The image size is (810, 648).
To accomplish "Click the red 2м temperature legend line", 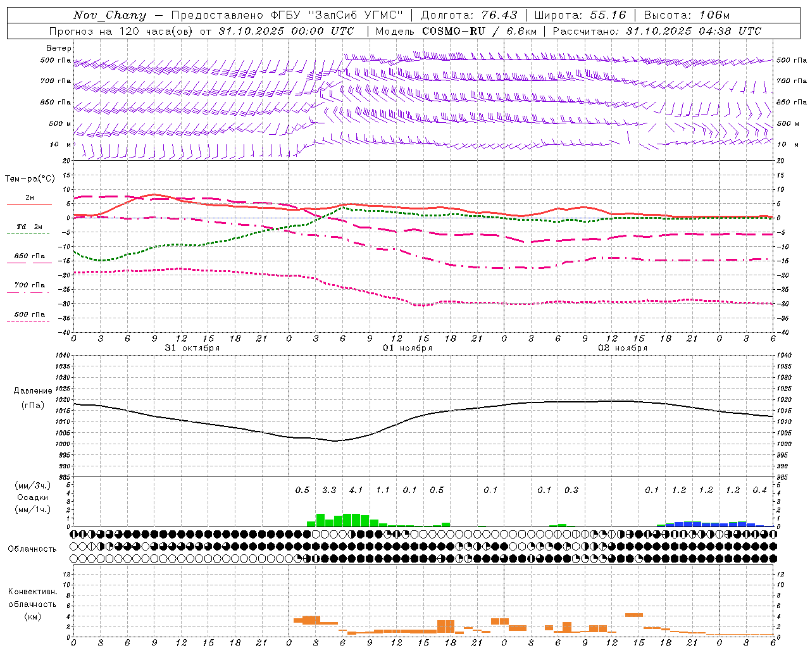I will 30,204.
